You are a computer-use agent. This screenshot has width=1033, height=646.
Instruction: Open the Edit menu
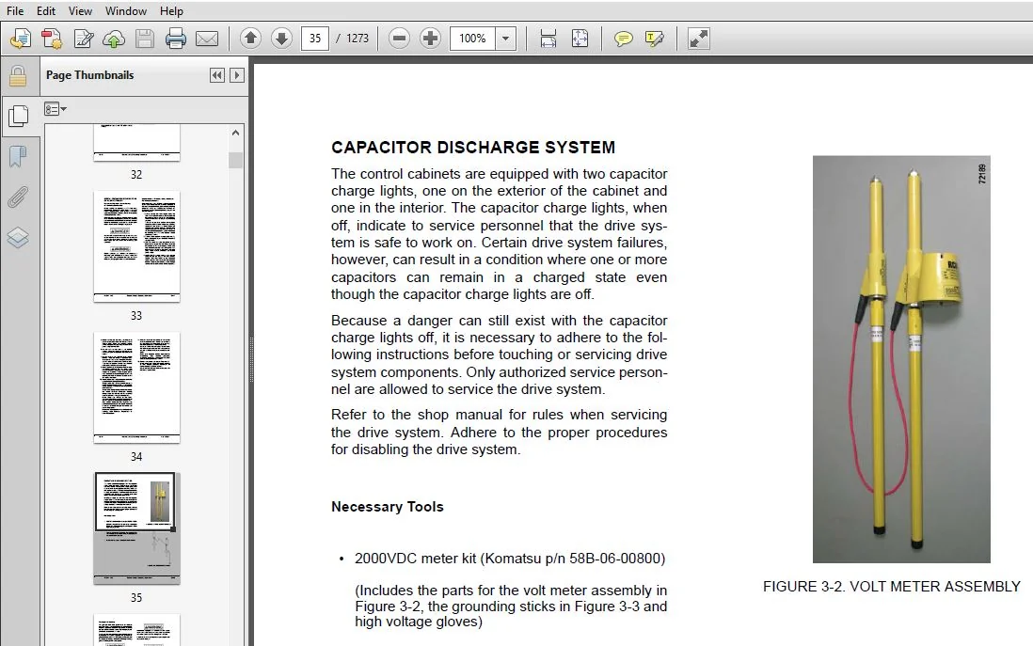coord(46,10)
